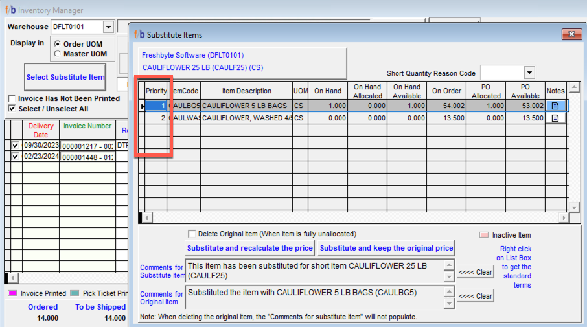Image resolution: width=587 pixels, height=327 pixels.
Task: Click Substitute and keep the original price
Action: [x=386, y=248]
